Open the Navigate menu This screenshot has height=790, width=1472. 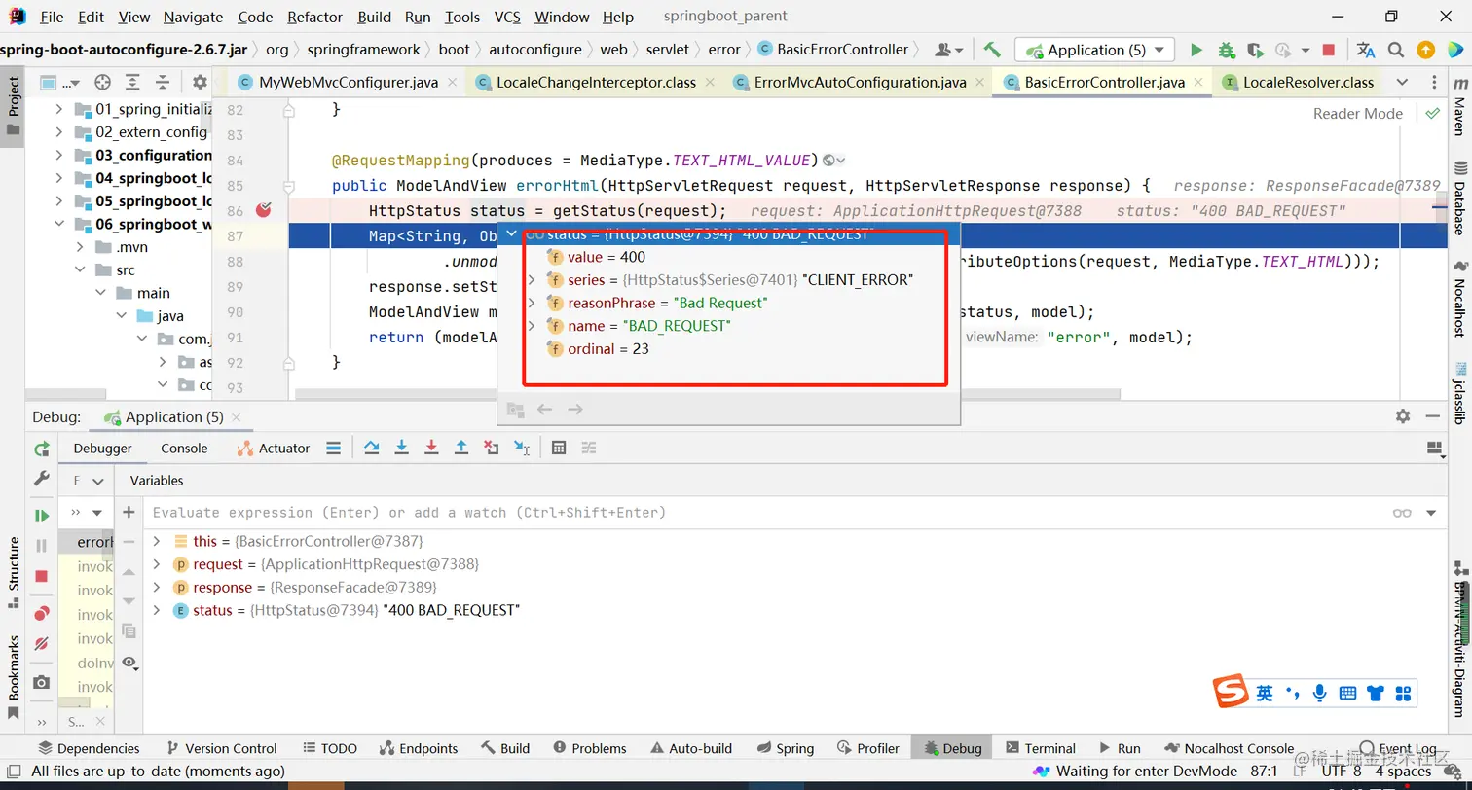click(192, 17)
